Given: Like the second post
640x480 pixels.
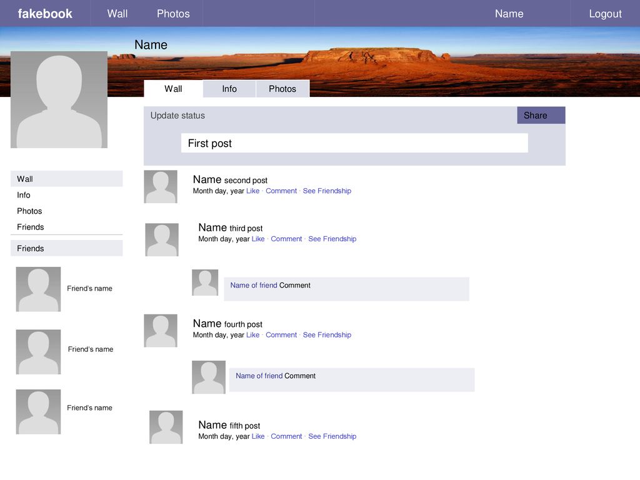Looking at the screenshot, I should [x=252, y=191].
